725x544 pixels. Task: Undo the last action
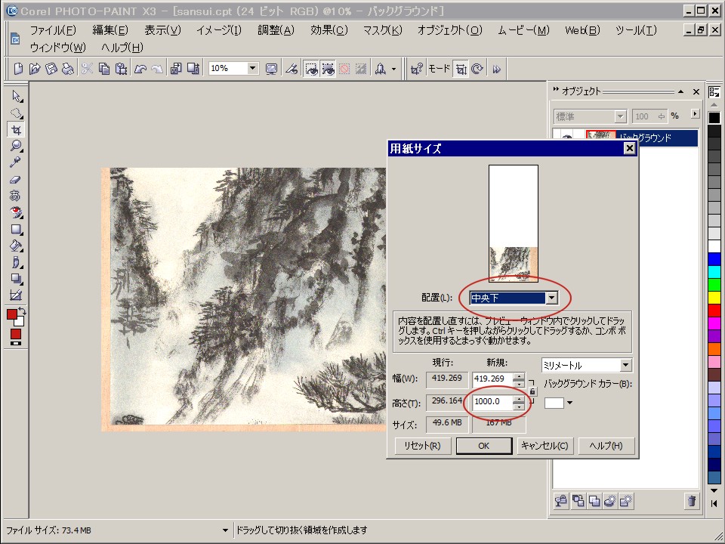(x=140, y=69)
